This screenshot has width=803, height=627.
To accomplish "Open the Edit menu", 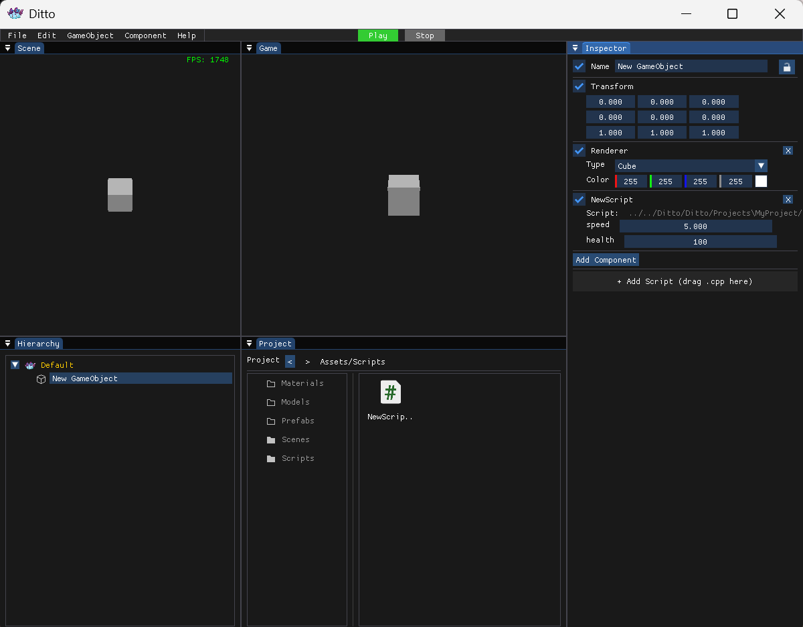I will (x=47, y=36).
